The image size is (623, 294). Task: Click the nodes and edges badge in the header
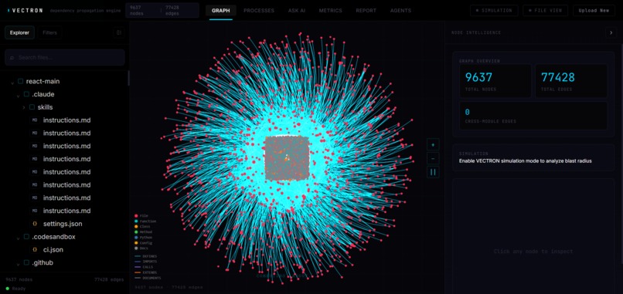(x=162, y=10)
